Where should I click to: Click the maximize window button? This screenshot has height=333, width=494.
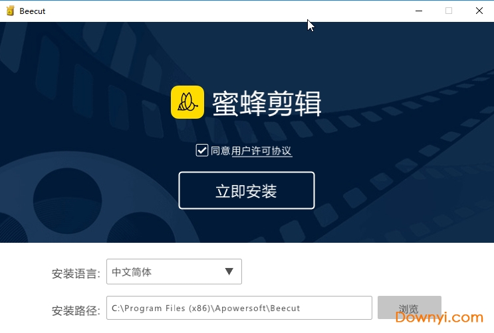click(449, 11)
